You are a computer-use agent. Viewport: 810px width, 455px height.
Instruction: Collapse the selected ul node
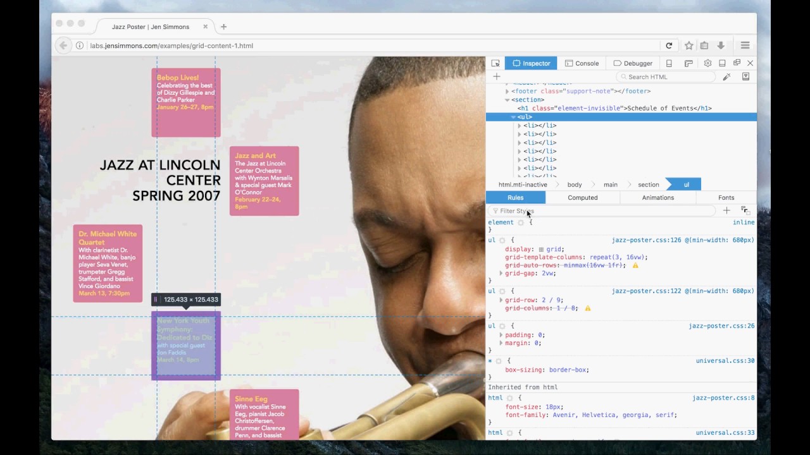pyautogui.click(x=513, y=117)
